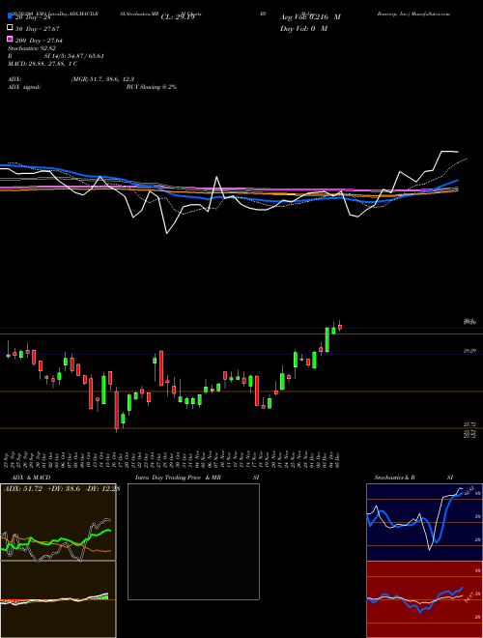Click the 'ADX: 51.72' reading in ADX panel
Viewport: 483px width, 638px height.
(x=23, y=489)
